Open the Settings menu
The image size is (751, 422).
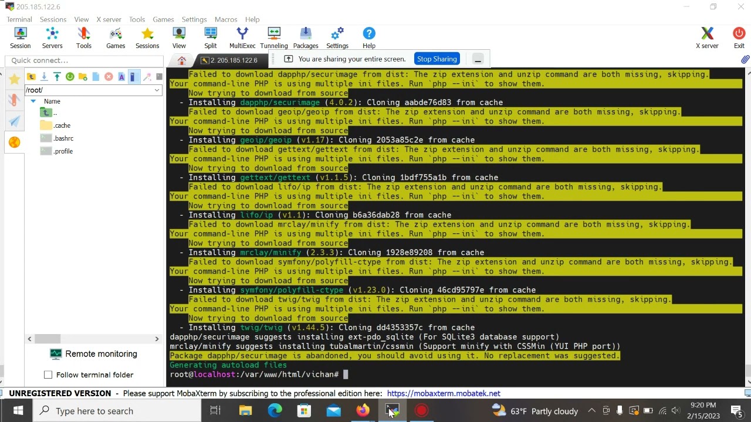pyautogui.click(x=194, y=19)
